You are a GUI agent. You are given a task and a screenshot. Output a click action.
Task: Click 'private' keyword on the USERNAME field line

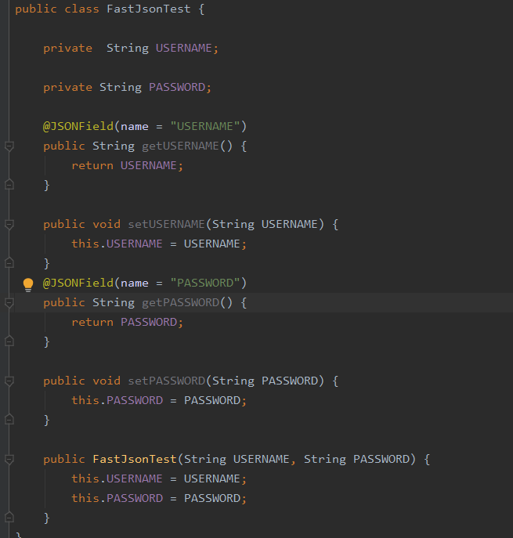67,48
